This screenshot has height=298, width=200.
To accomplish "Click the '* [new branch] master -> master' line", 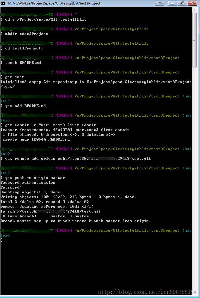I will point(46,216).
